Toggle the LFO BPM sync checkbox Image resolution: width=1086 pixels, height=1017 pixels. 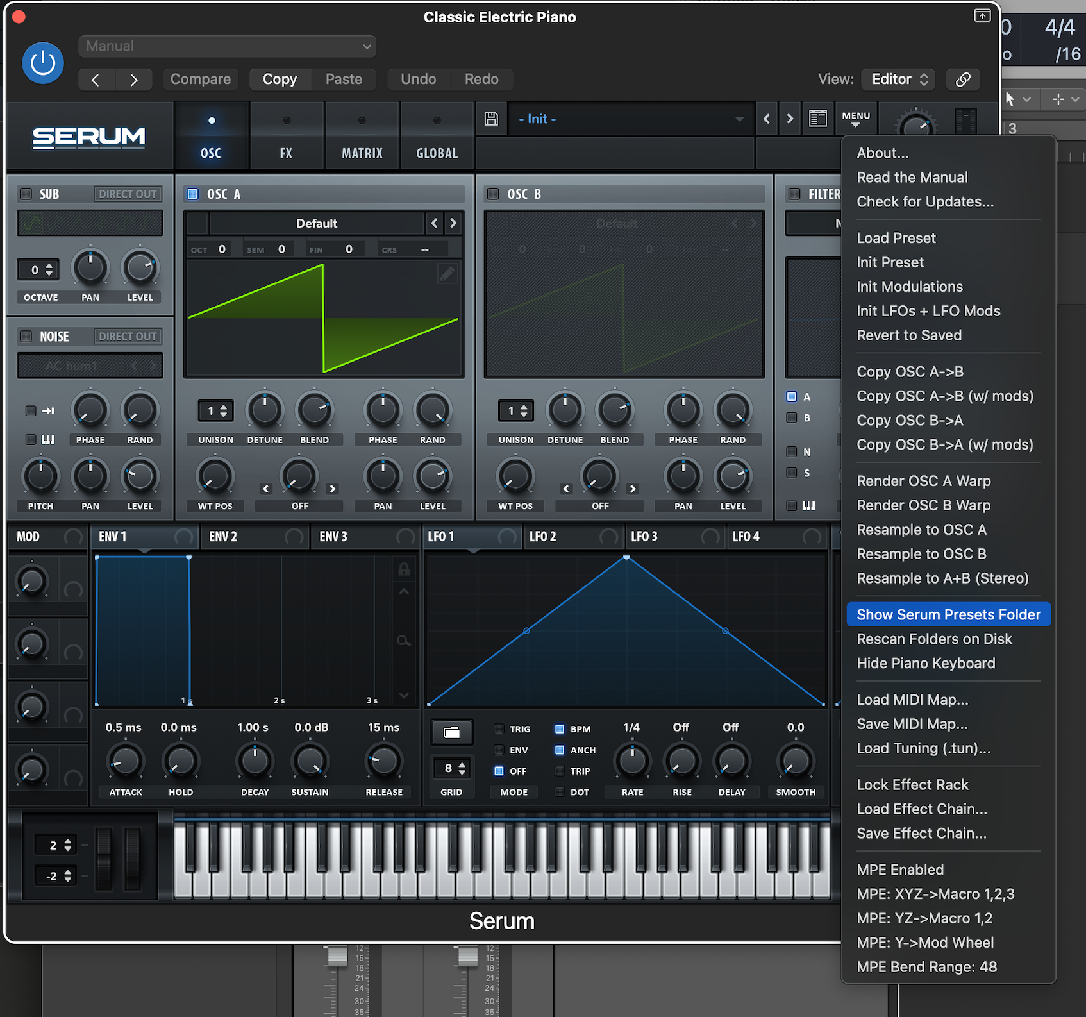(560, 729)
